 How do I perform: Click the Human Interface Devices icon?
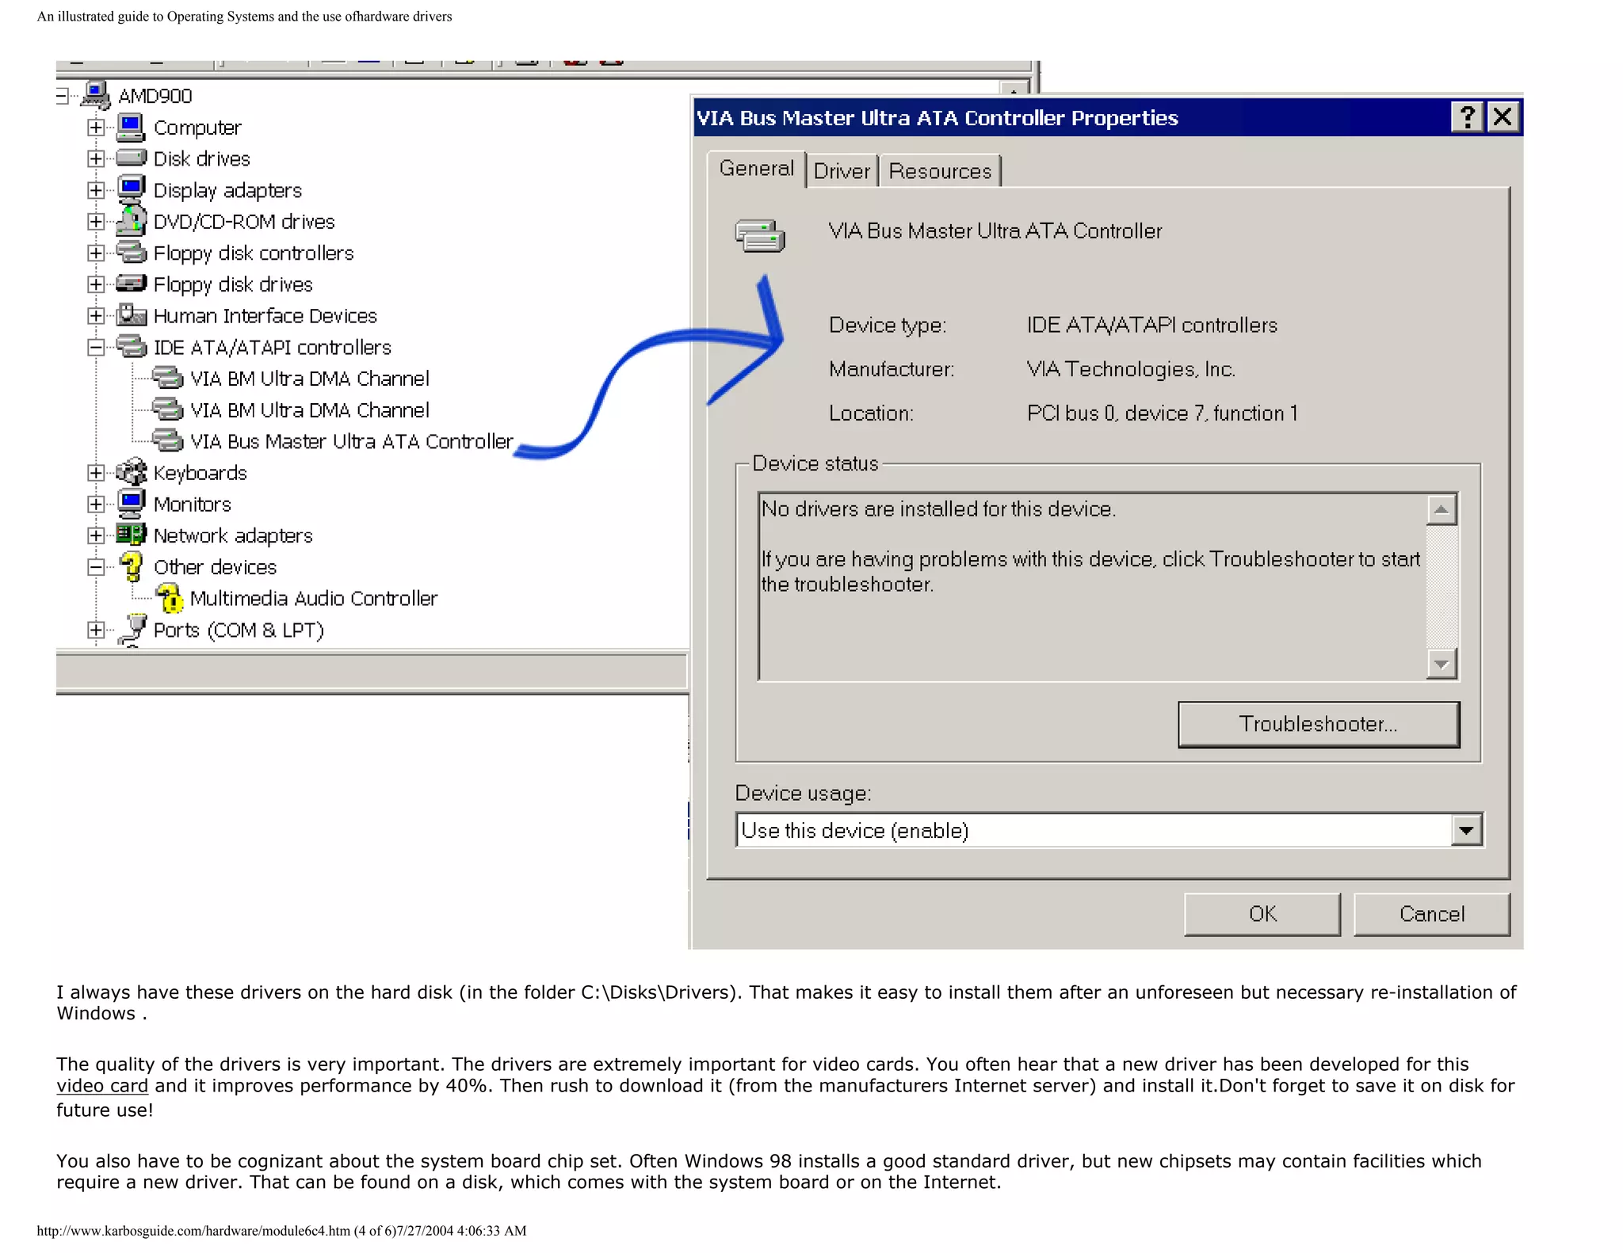click(x=131, y=315)
